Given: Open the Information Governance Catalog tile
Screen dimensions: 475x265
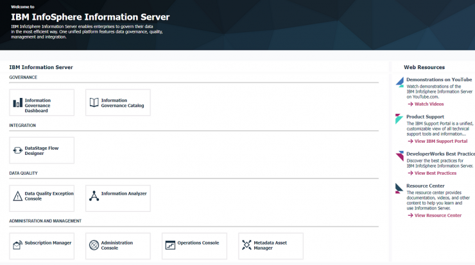Looking at the screenshot, I should pos(118,102).
